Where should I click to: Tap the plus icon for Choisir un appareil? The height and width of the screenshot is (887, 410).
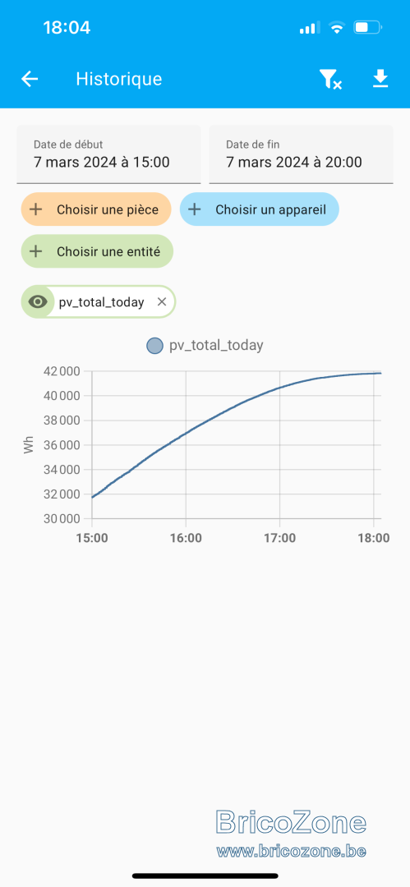(194, 209)
